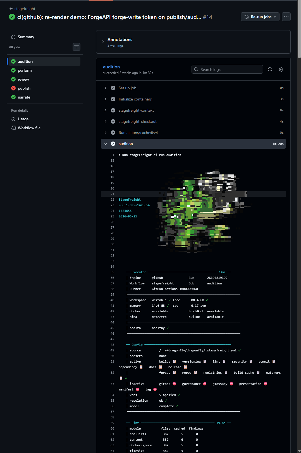Expand the Run actions/cache@v4 step
This screenshot has width=301, height=453.
(193, 133)
